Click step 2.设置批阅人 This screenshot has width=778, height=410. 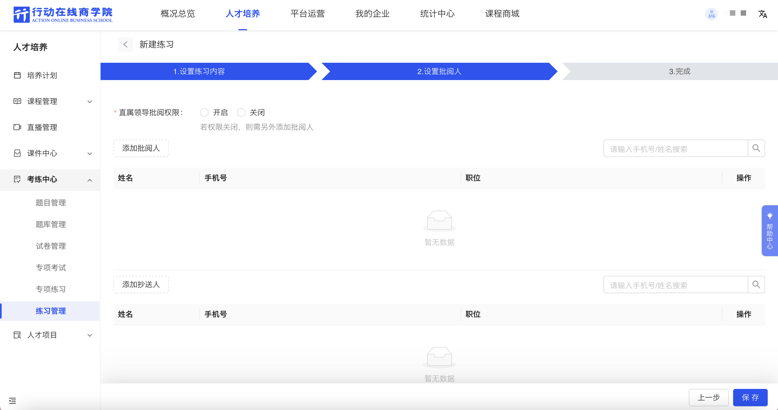439,71
